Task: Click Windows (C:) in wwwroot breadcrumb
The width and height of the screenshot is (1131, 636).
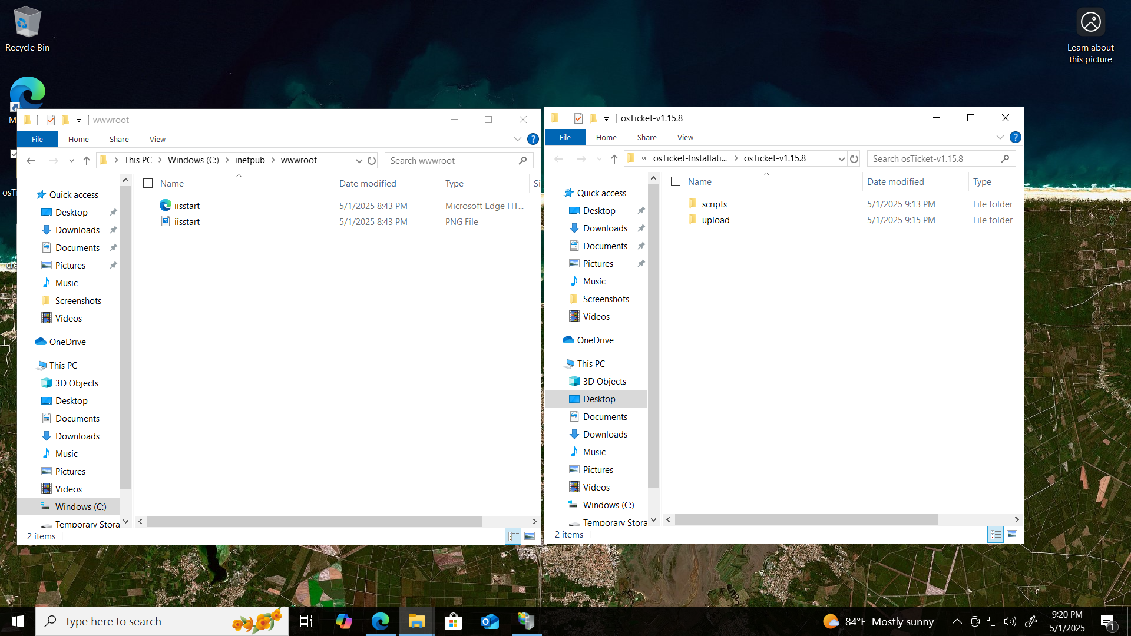Action: tap(193, 160)
